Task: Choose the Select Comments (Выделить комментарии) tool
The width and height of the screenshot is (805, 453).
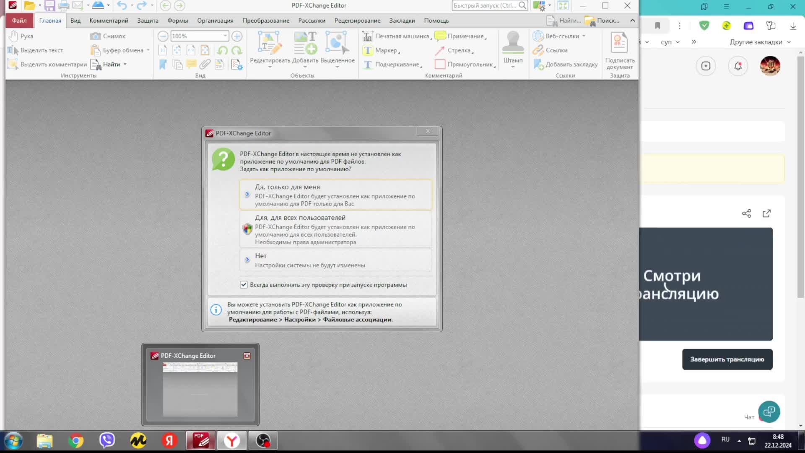Action: click(x=47, y=64)
